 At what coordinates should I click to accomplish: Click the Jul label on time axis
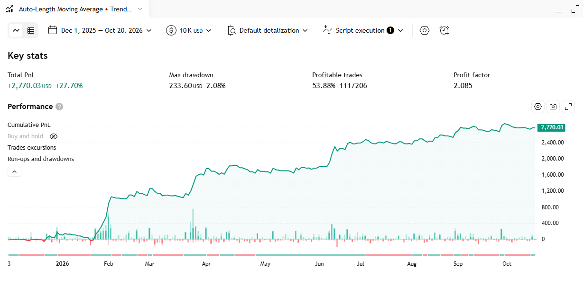point(361,264)
